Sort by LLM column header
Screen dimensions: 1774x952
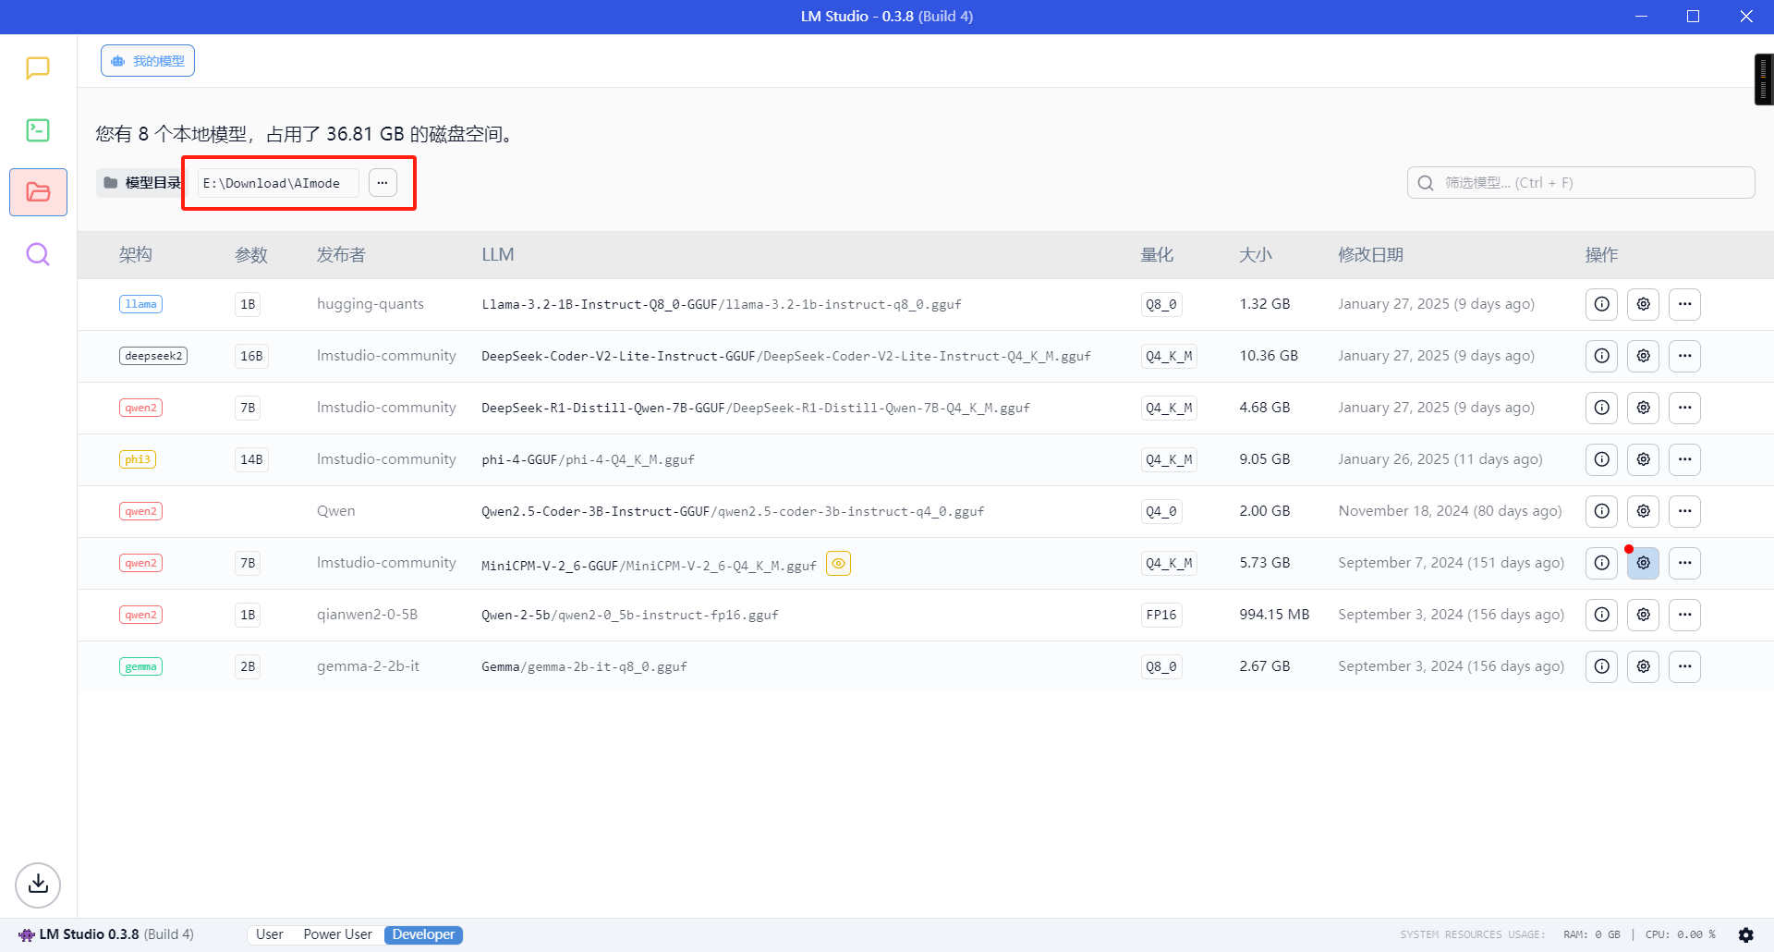coord(498,255)
